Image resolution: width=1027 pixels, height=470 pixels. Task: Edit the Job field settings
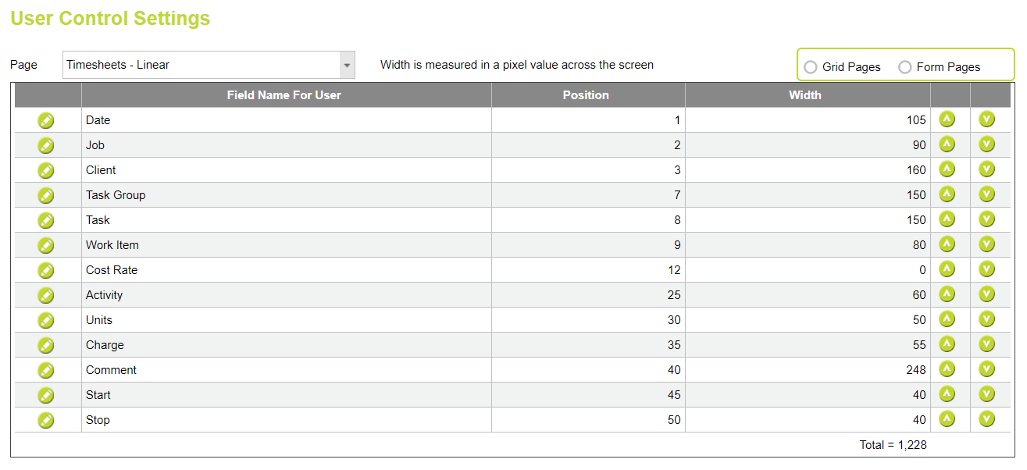click(x=46, y=145)
